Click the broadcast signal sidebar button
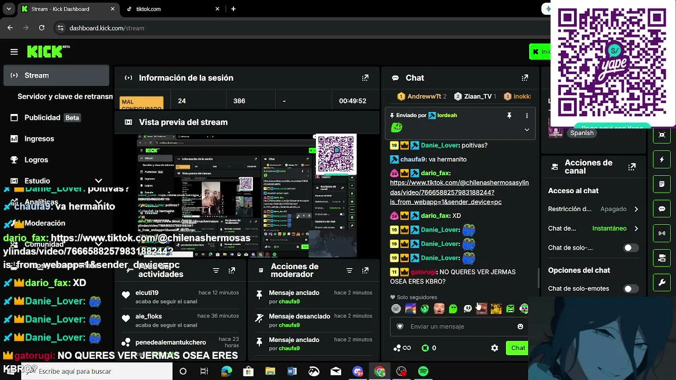Viewport: 676px width, 380px height. tap(662, 233)
